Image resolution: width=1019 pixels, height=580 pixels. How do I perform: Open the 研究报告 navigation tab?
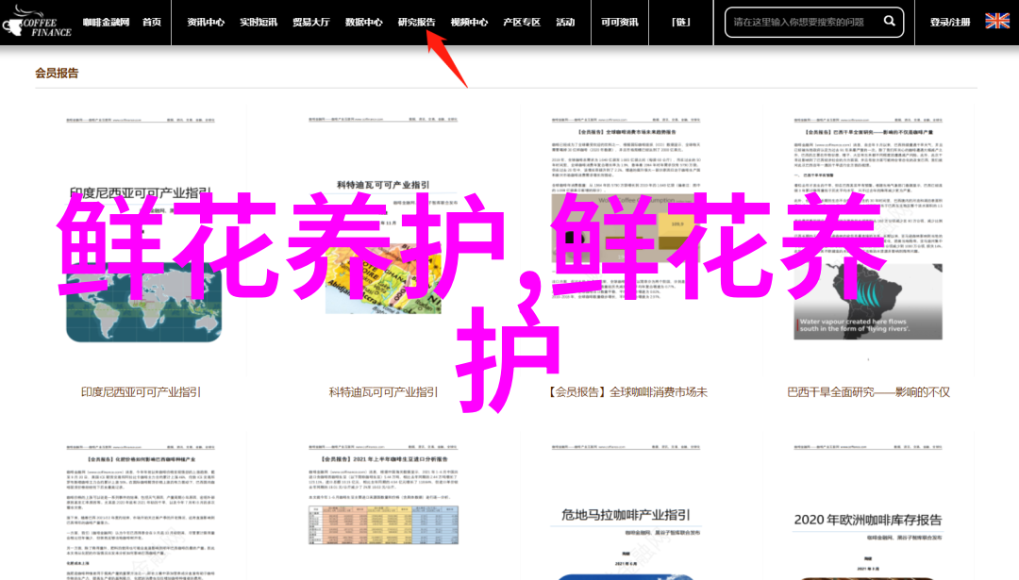tap(416, 22)
